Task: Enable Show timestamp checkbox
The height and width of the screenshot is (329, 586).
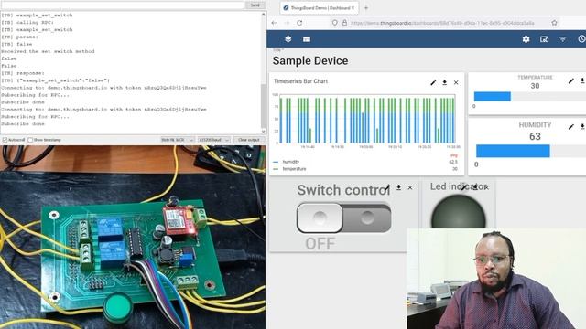Action: pyautogui.click(x=30, y=140)
